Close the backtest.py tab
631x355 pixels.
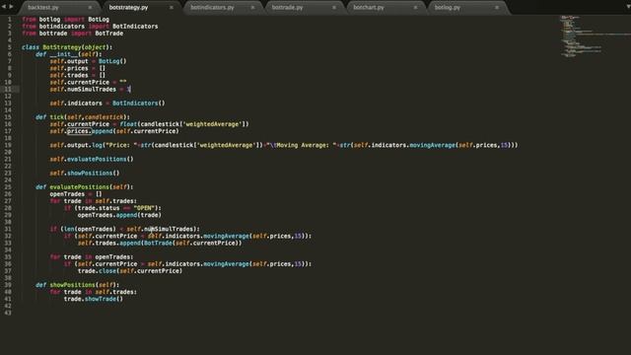click(90, 7)
